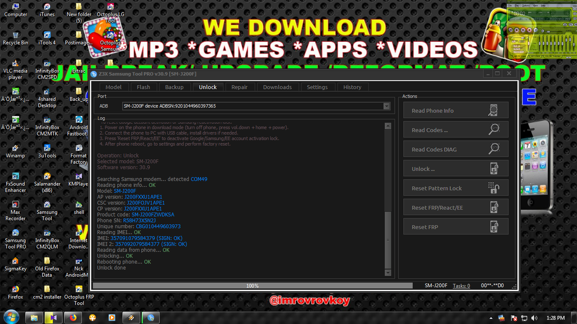Click the Unlock ... action button
577x324 pixels.
[456, 168]
